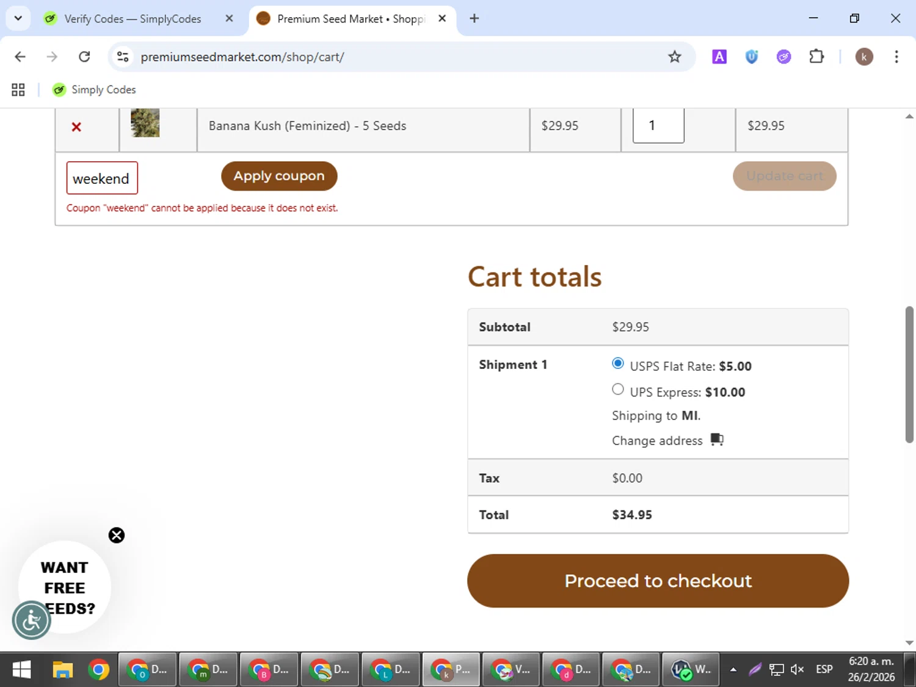Image resolution: width=916 pixels, height=687 pixels.
Task: Open the blue shield extension
Action: point(752,57)
